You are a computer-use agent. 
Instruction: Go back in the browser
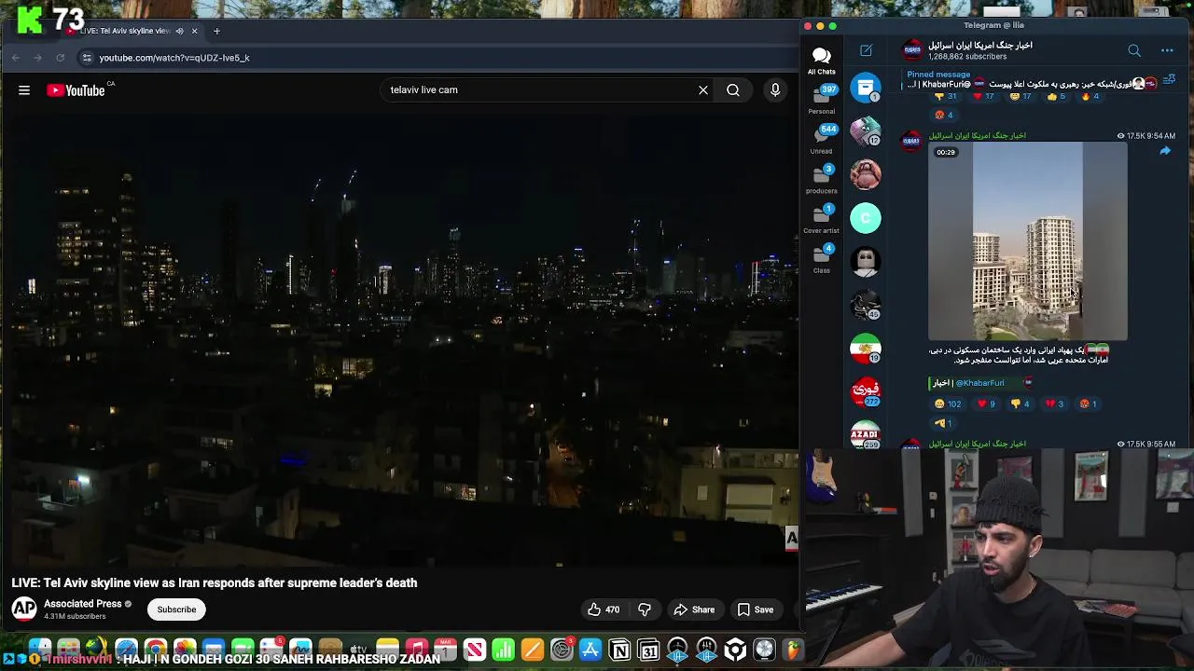click(16, 58)
